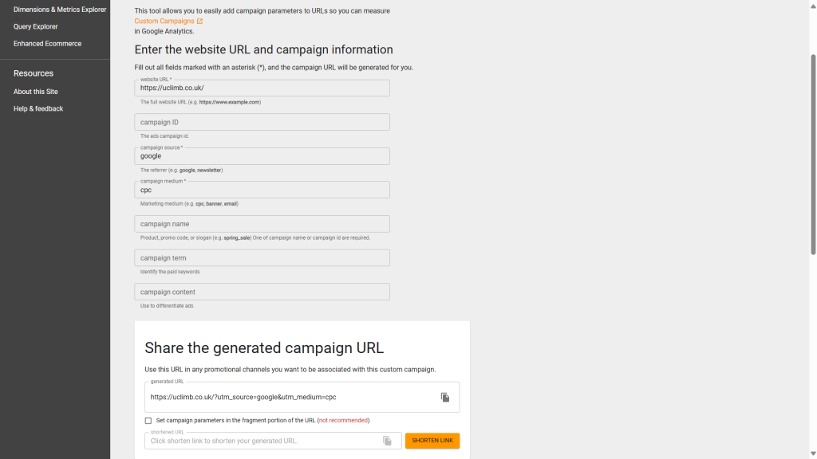
Task: Open the Custom Campaigns link
Action: 164,22
